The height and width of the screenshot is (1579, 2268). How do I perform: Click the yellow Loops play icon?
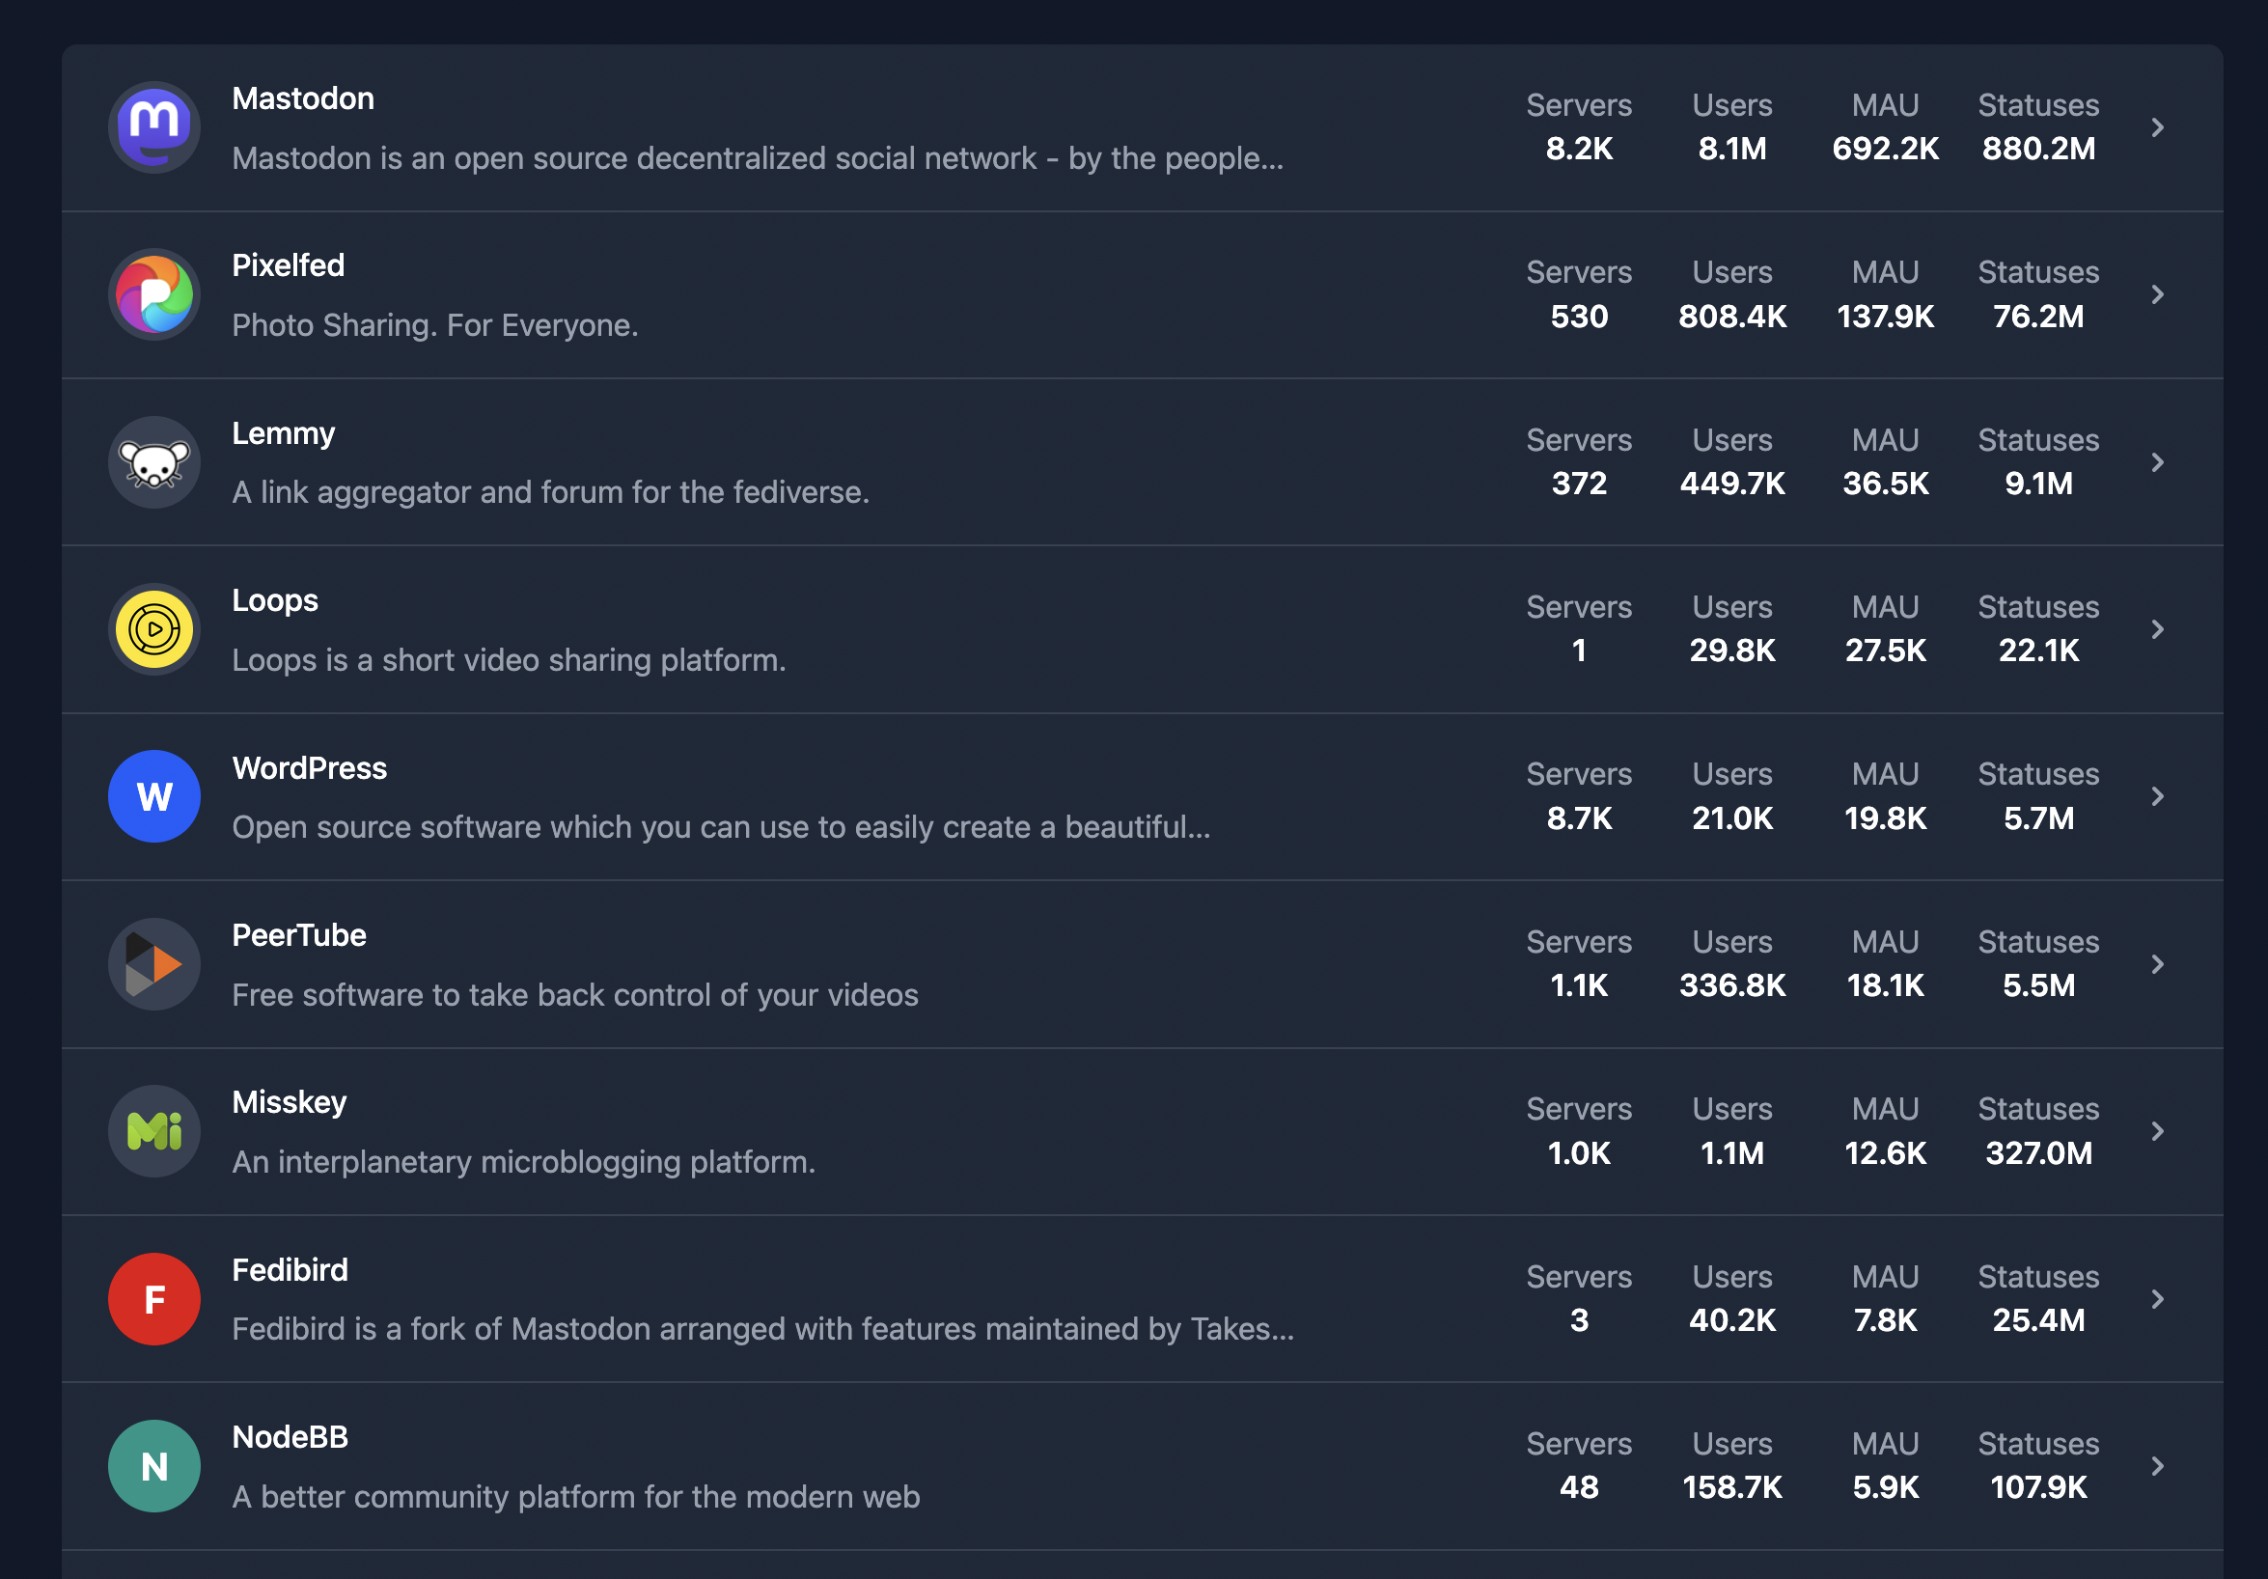(154, 629)
